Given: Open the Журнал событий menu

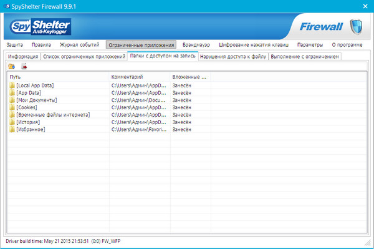Looking at the screenshot, I should pos(79,45).
